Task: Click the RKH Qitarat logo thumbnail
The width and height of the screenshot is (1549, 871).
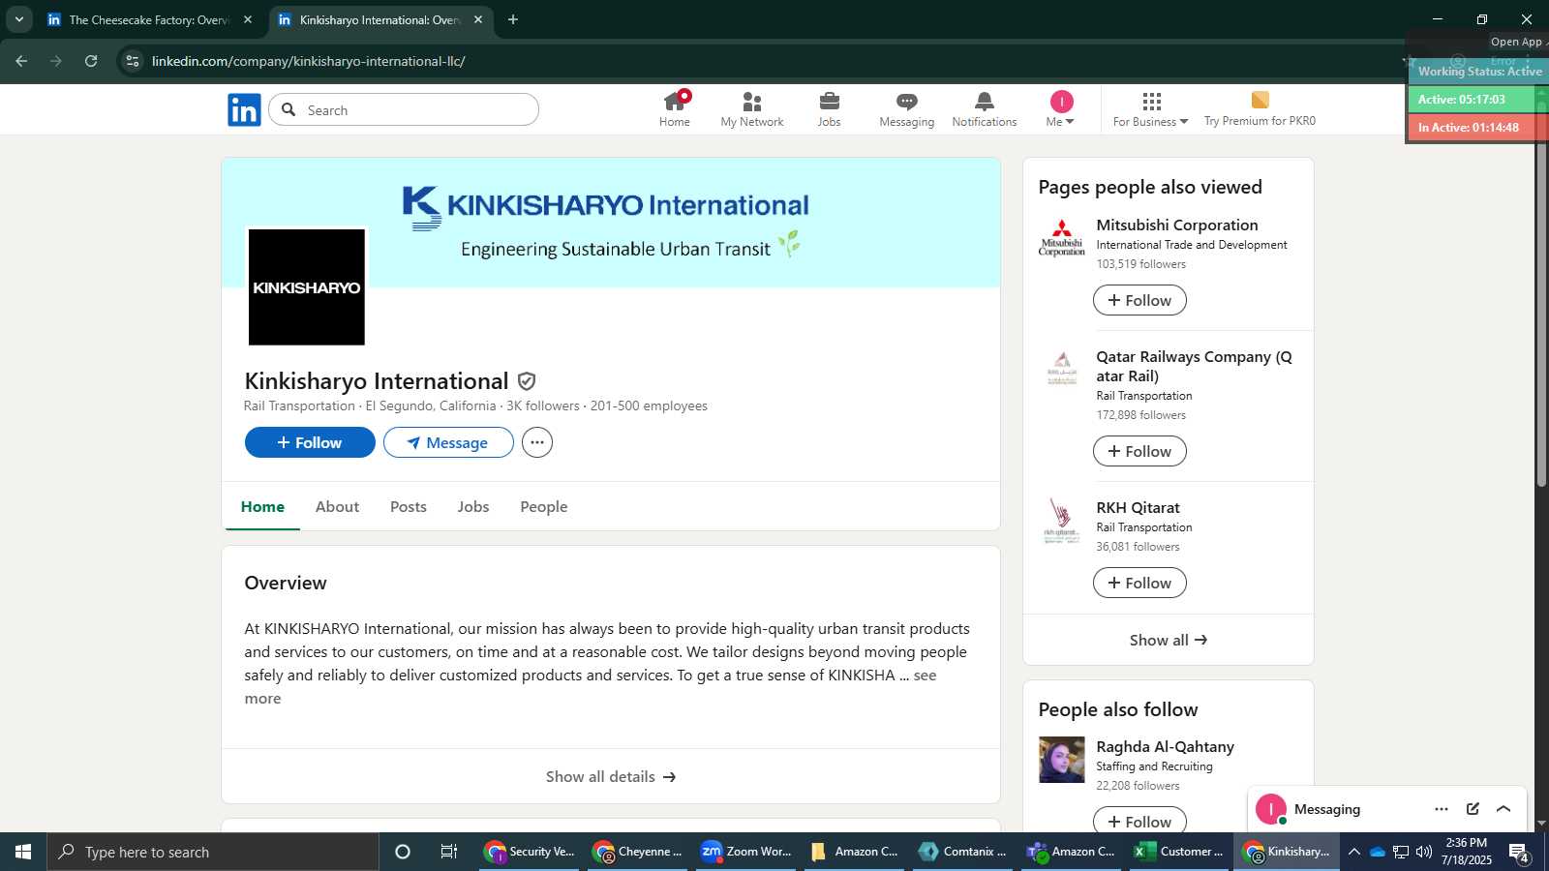Action: click(x=1062, y=522)
